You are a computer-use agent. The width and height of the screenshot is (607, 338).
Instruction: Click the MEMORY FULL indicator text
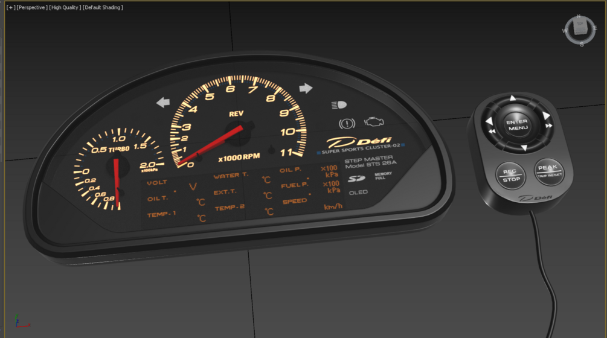point(384,176)
